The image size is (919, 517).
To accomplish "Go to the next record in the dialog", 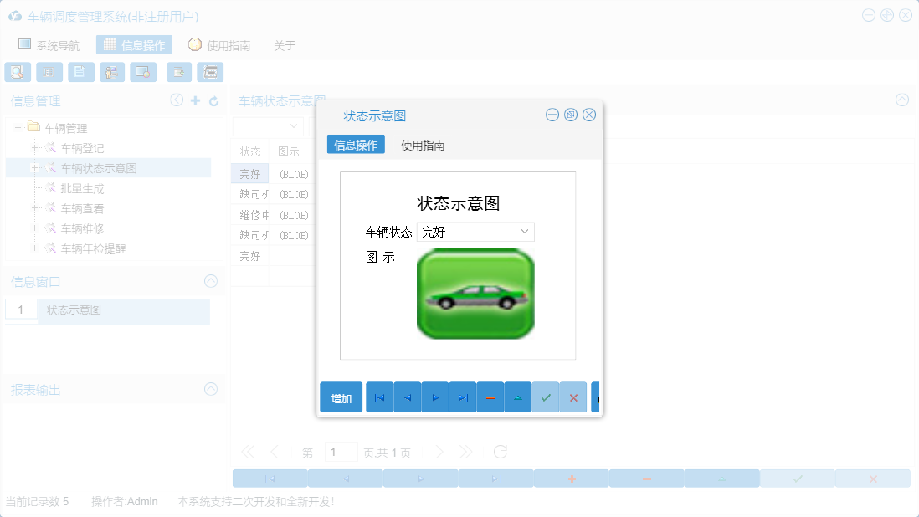I will tap(434, 397).
